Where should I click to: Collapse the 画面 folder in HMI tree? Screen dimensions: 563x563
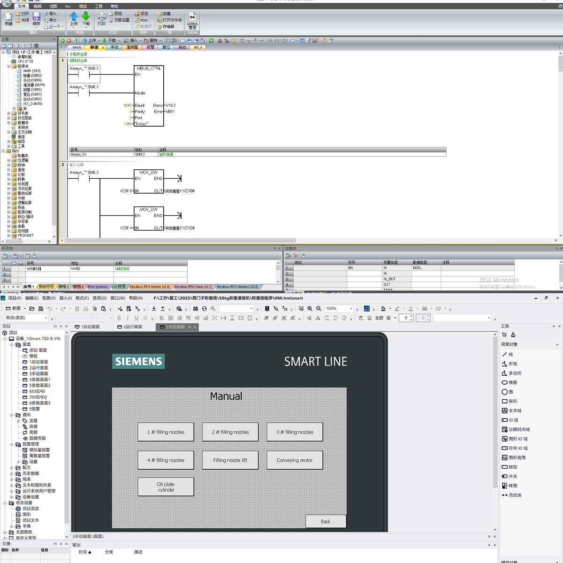pos(12,344)
